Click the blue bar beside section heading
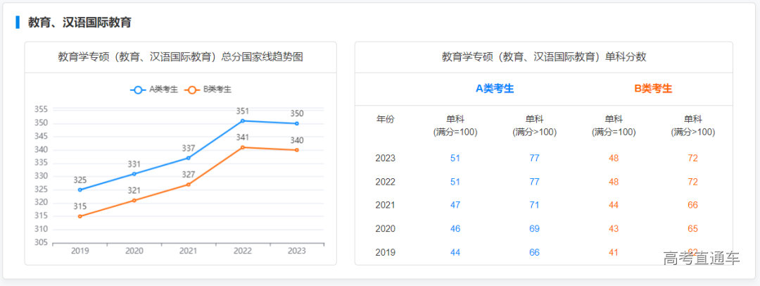Viewport: 760px width, 286px height. click(x=18, y=23)
